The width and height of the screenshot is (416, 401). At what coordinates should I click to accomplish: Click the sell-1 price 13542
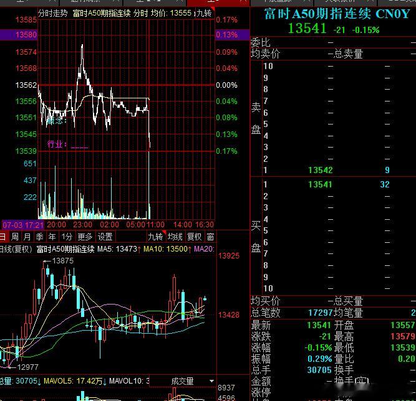321,170
